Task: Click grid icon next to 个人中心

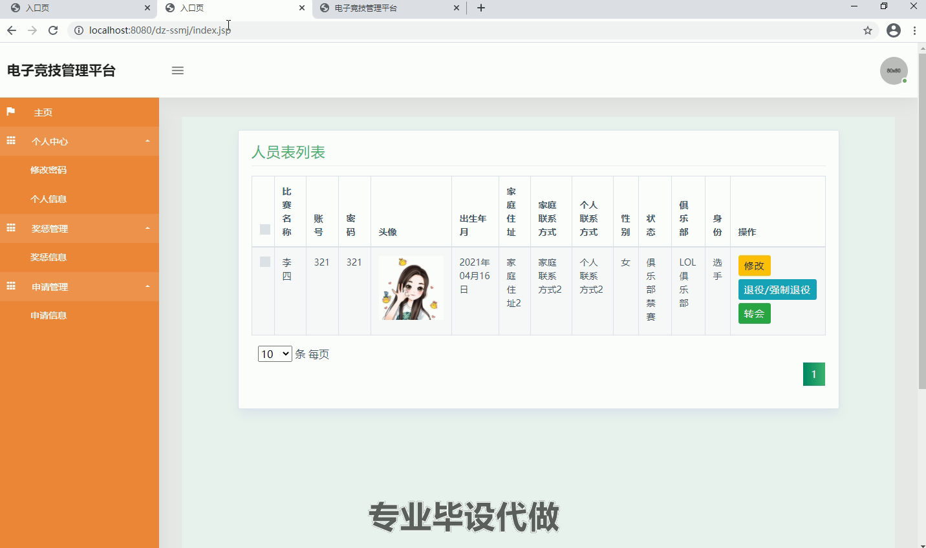Action: [x=11, y=140]
